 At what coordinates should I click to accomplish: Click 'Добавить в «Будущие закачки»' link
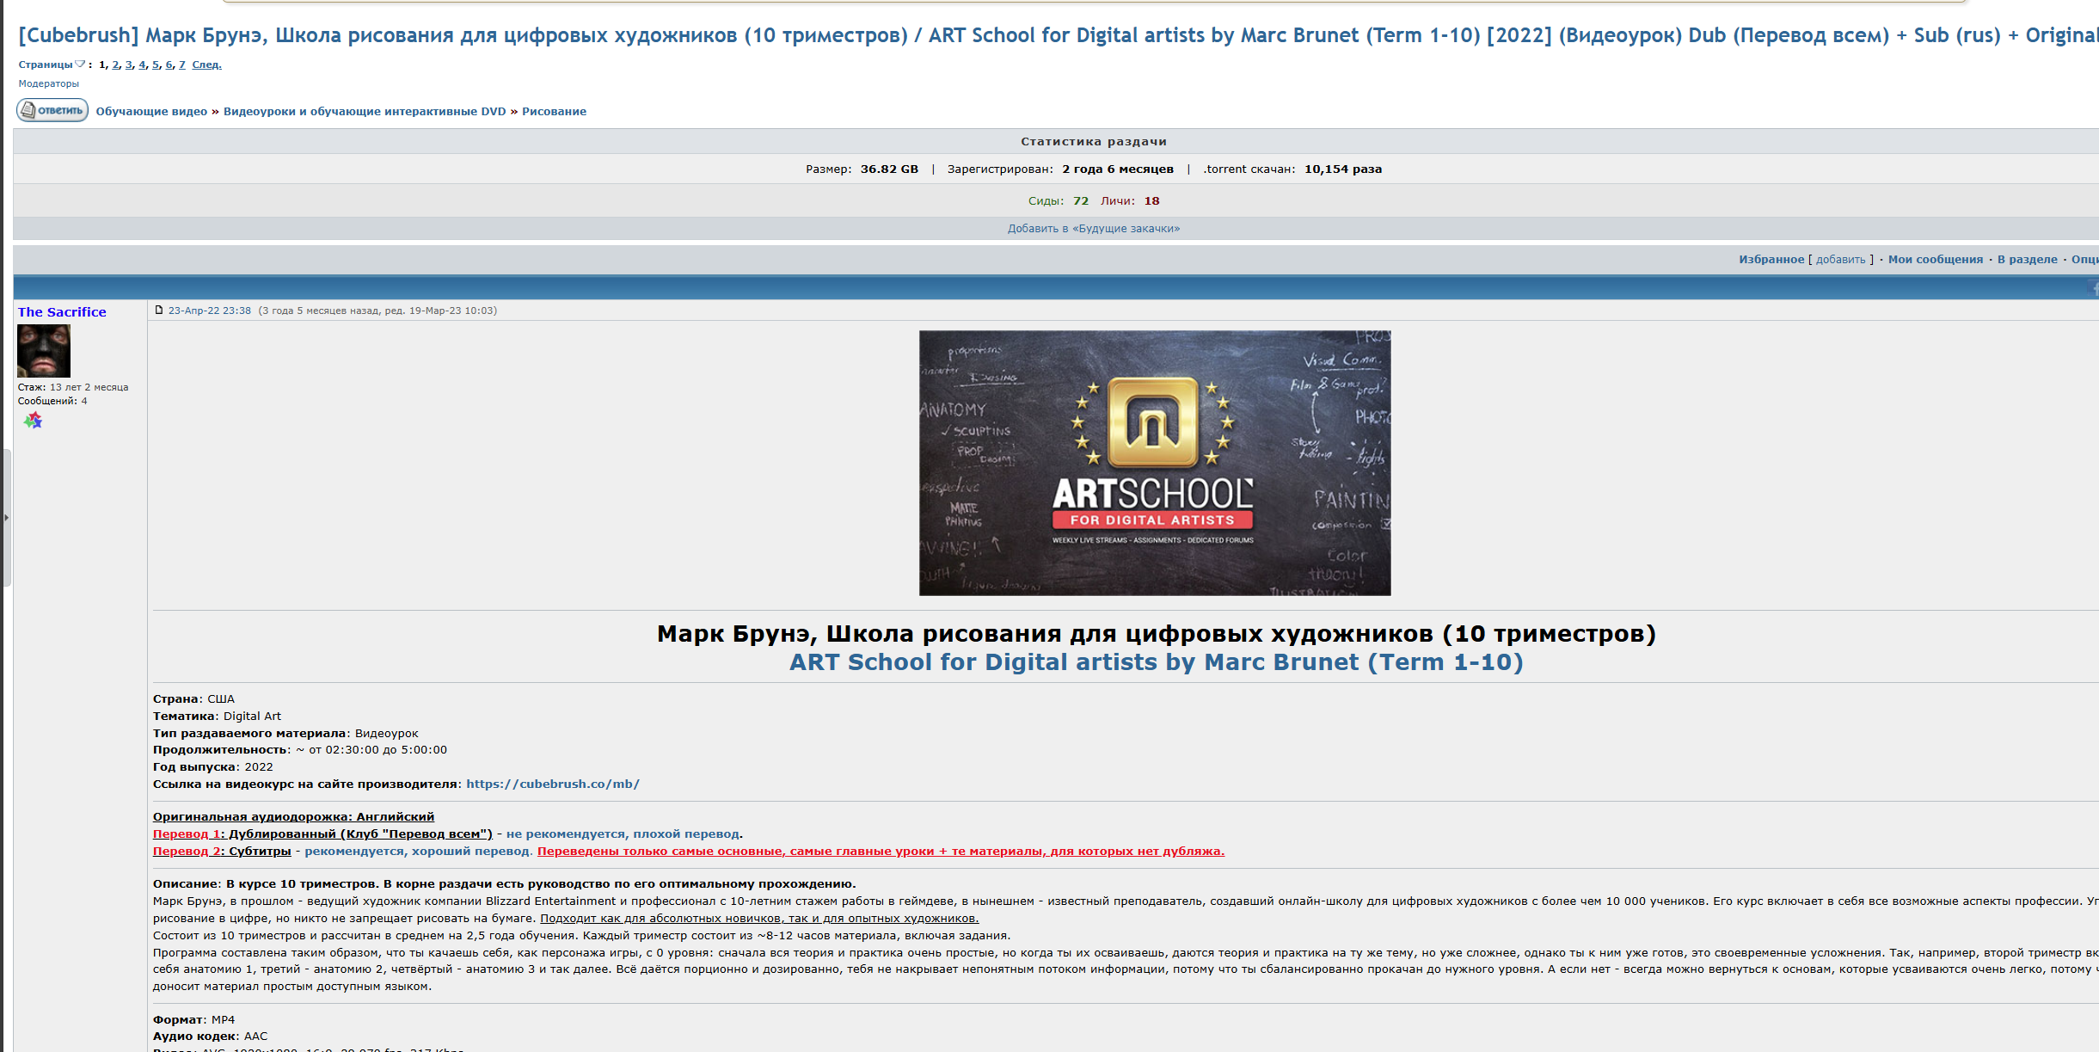1093,229
